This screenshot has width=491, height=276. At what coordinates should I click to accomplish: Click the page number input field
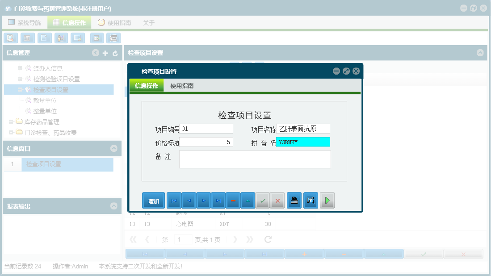click(x=183, y=239)
